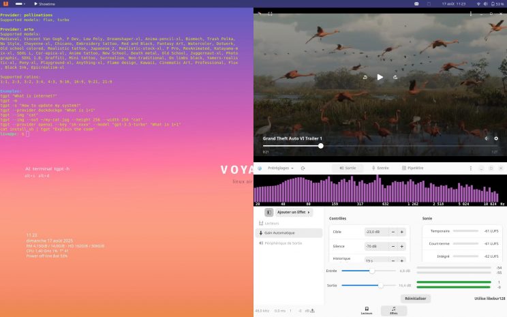This screenshot has height=317, width=507.
Task: Open the Ajouter un Effet menu
Action: [294, 212]
